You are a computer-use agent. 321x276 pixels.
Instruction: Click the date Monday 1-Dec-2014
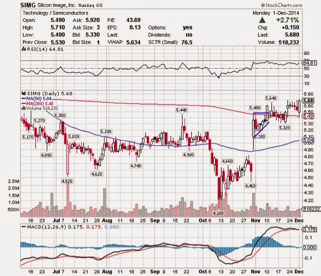coord(276,13)
